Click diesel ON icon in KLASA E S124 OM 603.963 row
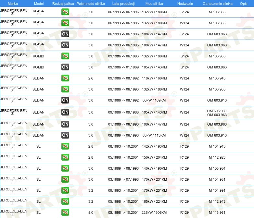The width and height of the screenshot is (254, 218). pyautogui.click(x=65, y=34)
